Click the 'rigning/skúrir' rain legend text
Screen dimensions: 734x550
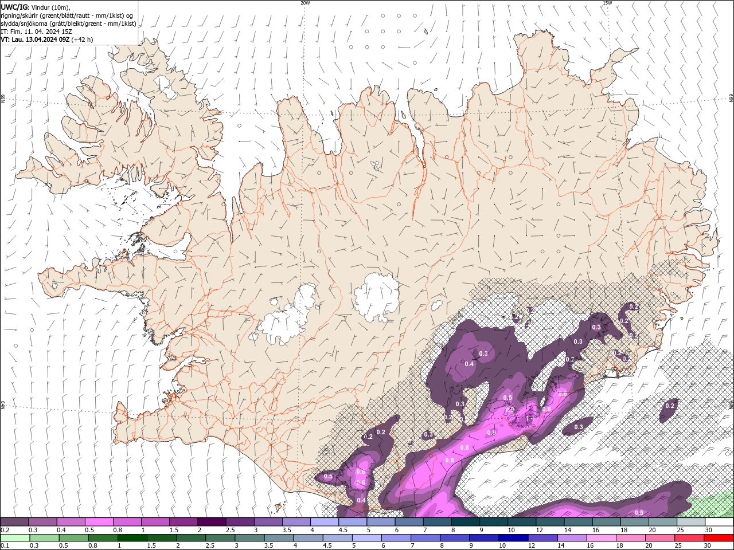pyautogui.click(x=21, y=15)
